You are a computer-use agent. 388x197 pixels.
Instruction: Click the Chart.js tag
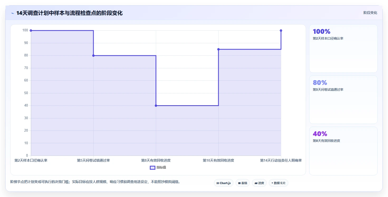click(224, 183)
